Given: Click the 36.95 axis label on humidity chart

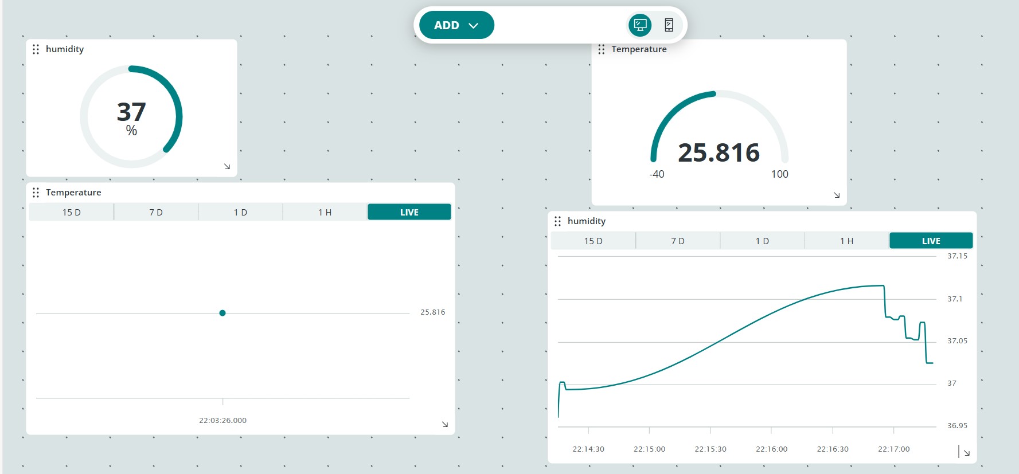Looking at the screenshot, I should [x=958, y=426].
